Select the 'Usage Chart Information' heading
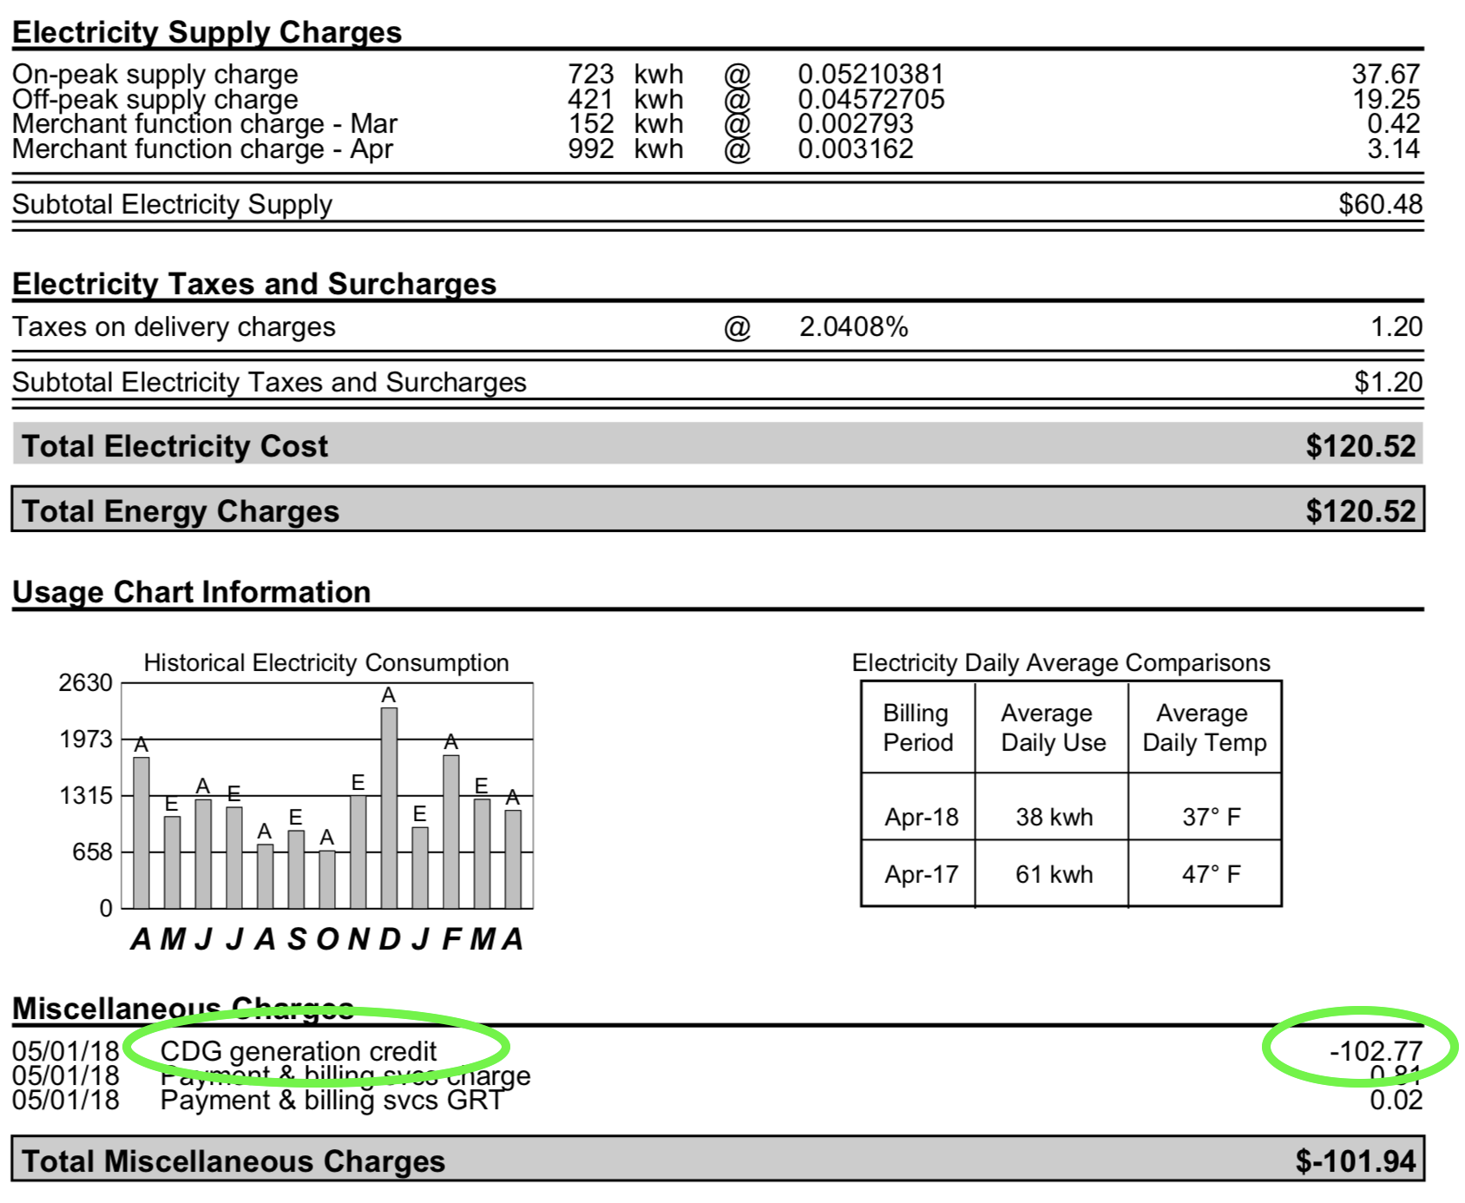The height and width of the screenshot is (1203, 1465). pyautogui.click(x=192, y=592)
